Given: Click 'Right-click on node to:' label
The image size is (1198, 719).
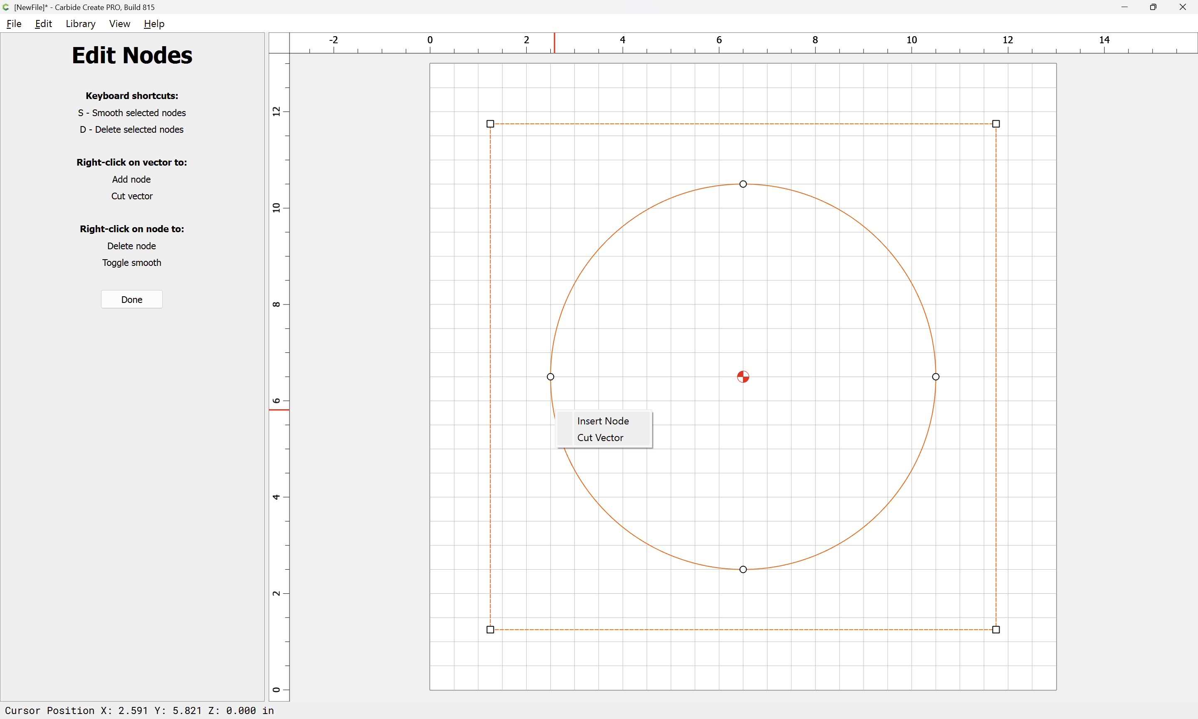Looking at the screenshot, I should tap(132, 229).
